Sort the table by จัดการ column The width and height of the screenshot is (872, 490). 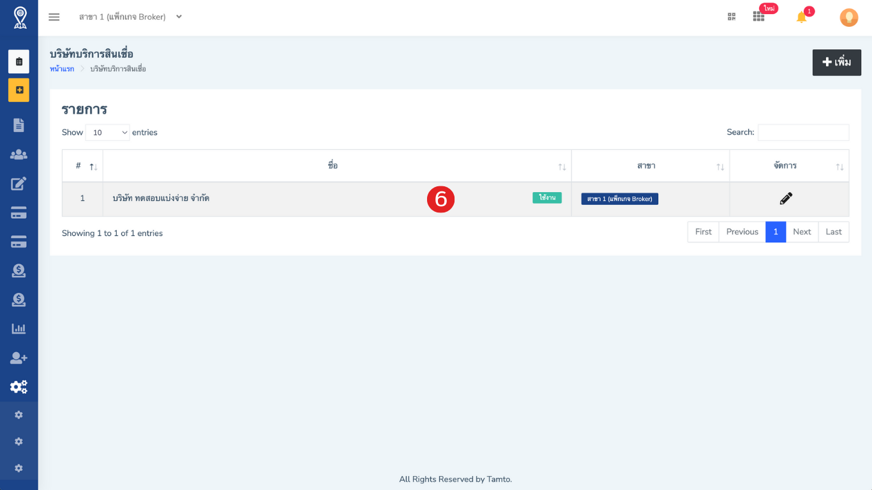pos(789,166)
